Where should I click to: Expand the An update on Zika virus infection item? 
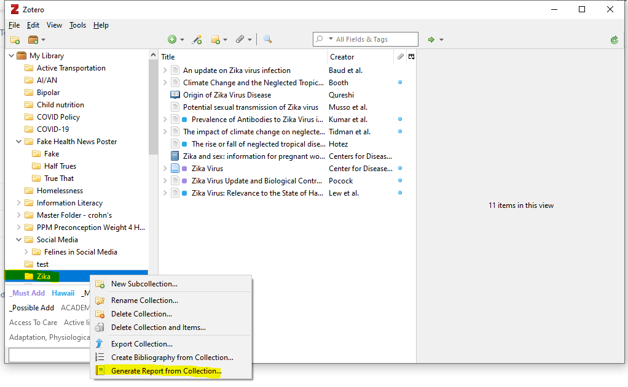point(165,71)
